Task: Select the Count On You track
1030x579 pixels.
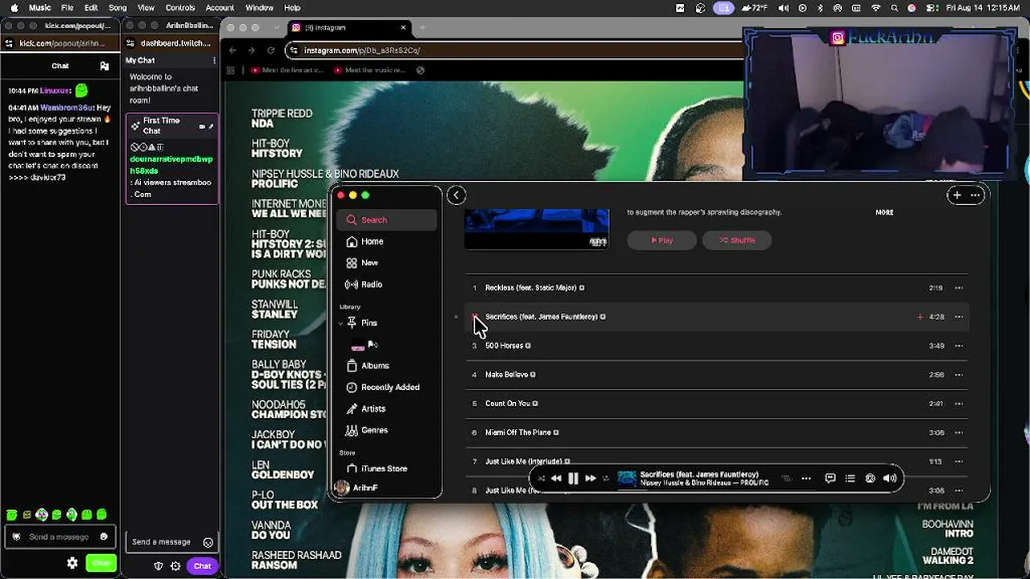Action: [x=717, y=404]
